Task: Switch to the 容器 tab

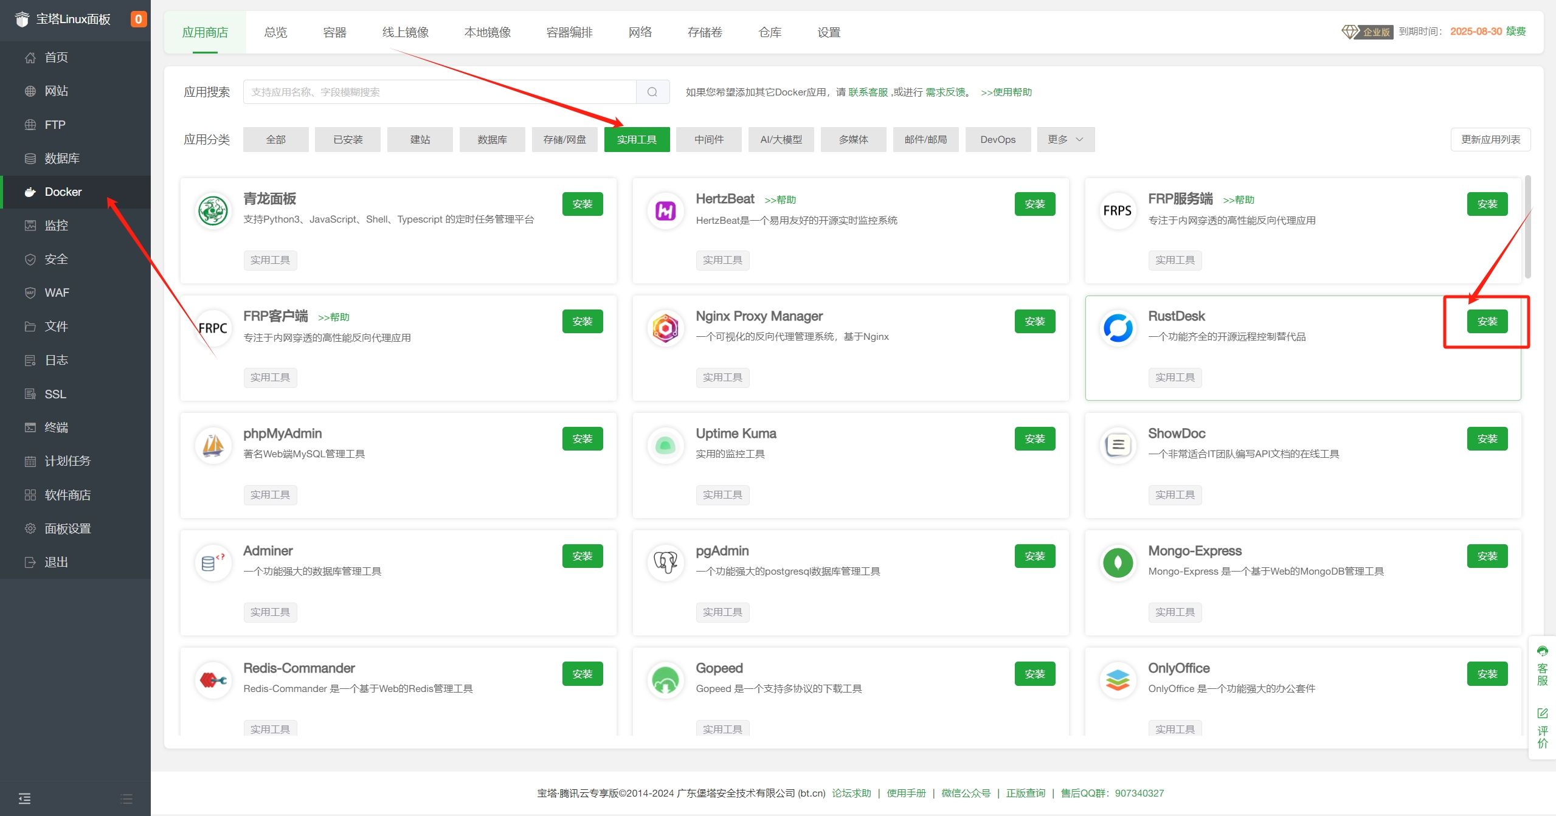Action: (x=334, y=32)
